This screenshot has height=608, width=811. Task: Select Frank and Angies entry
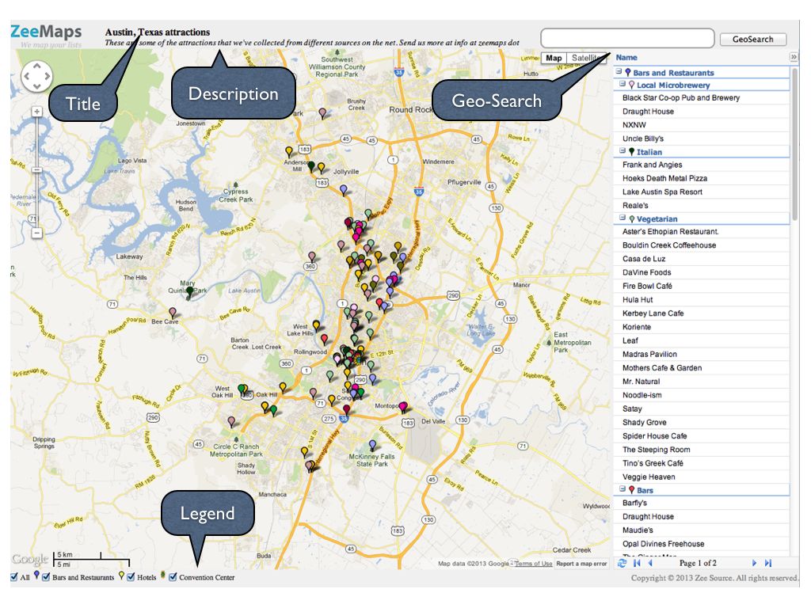(x=702, y=165)
